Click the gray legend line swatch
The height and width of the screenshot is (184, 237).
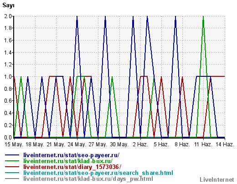point(12,179)
